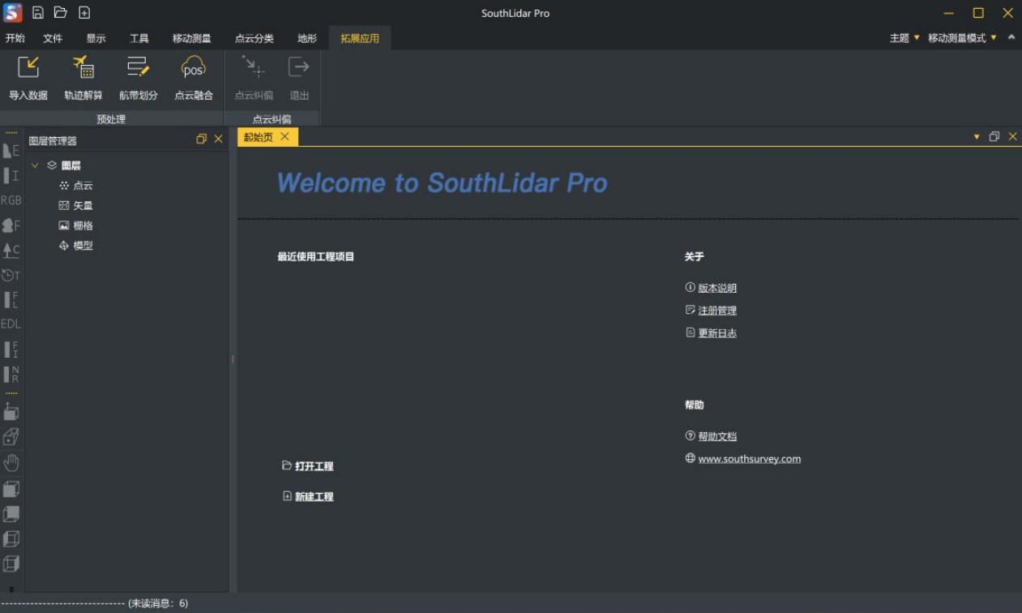Click the 退出 exit icon in ribbon

point(299,79)
